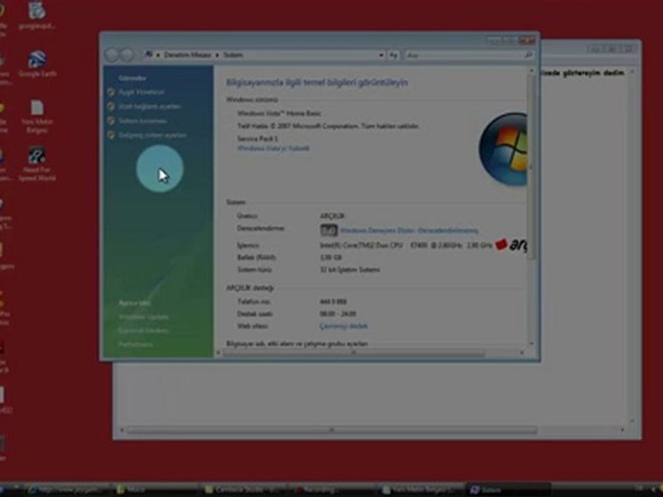Open Gelişmiş sistem ayarları in the task pane

[x=152, y=135]
